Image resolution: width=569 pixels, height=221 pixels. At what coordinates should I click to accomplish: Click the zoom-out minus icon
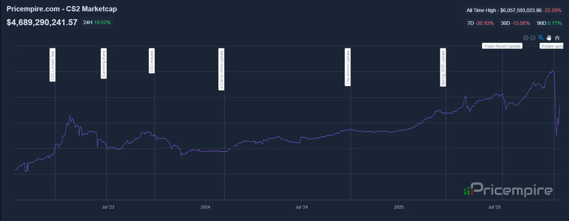coord(533,37)
